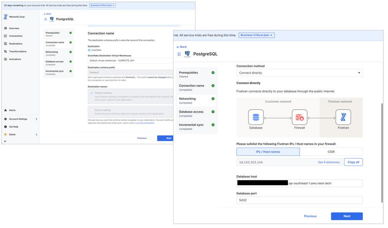Click green check next to front Prerequisites step
The width and height of the screenshot is (388, 228).
[x=213, y=72]
